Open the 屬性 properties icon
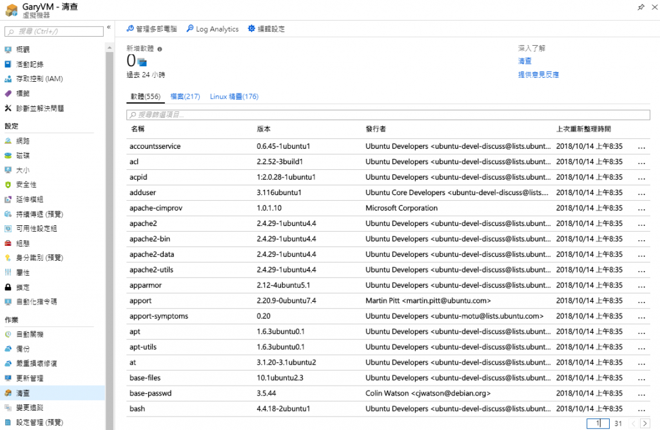660x430 pixels. point(8,272)
